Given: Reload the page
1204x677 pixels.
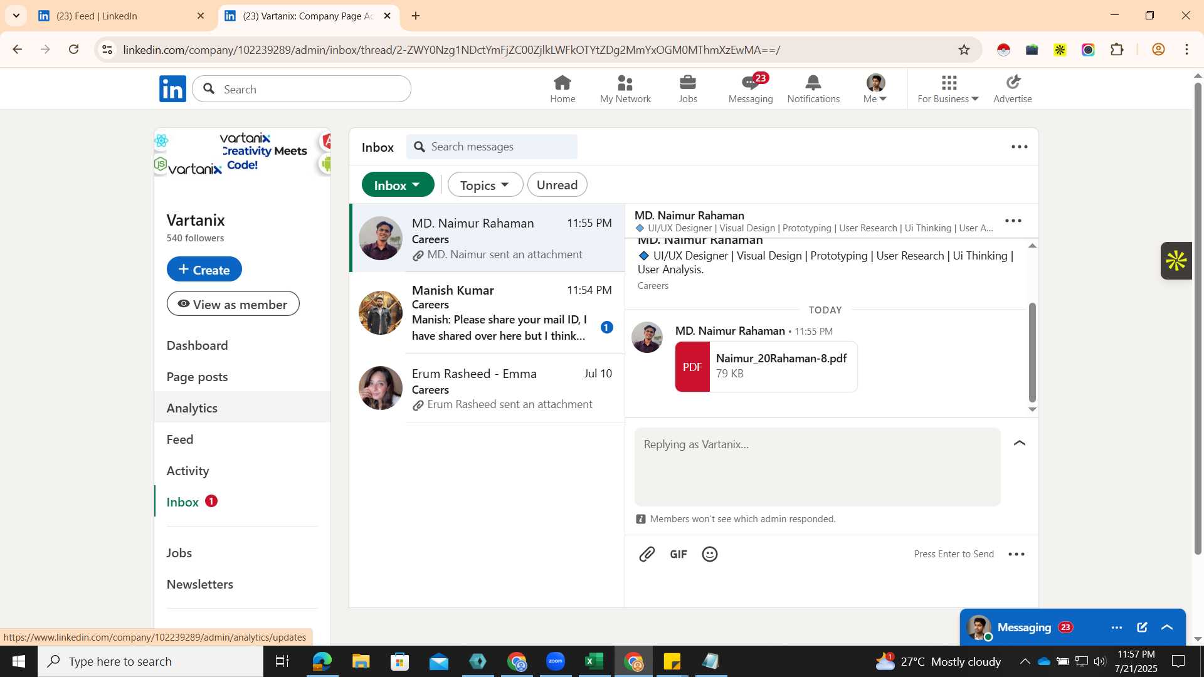Looking at the screenshot, I should (x=74, y=50).
